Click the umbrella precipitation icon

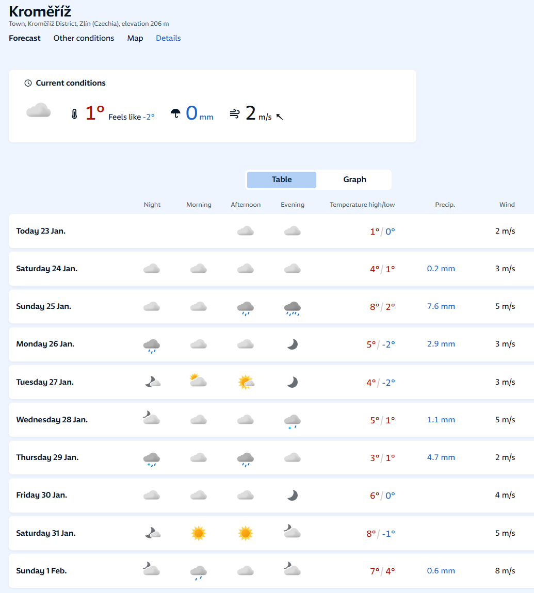point(175,114)
